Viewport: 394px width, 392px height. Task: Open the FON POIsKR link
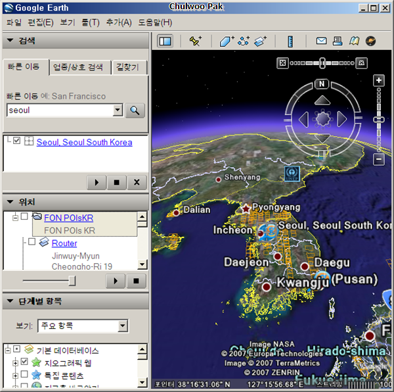point(68,218)
